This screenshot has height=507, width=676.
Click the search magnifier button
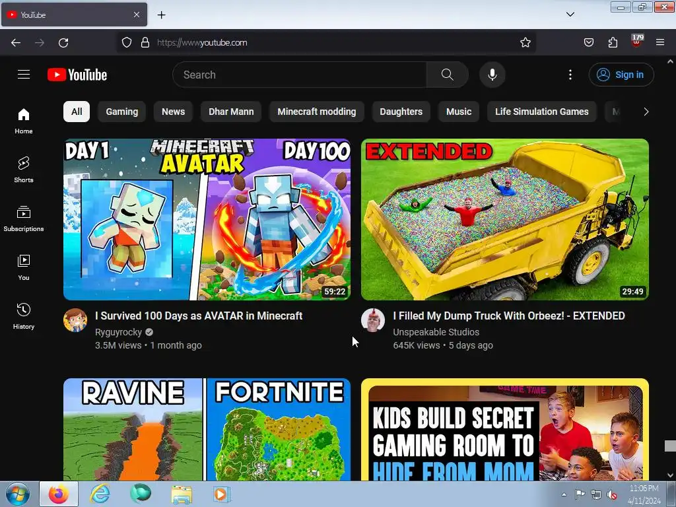pyautogui.click(x=447, y=75)
